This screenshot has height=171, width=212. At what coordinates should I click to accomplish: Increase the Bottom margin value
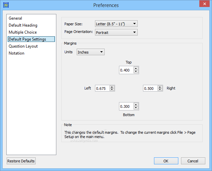[x=136, y=105]
